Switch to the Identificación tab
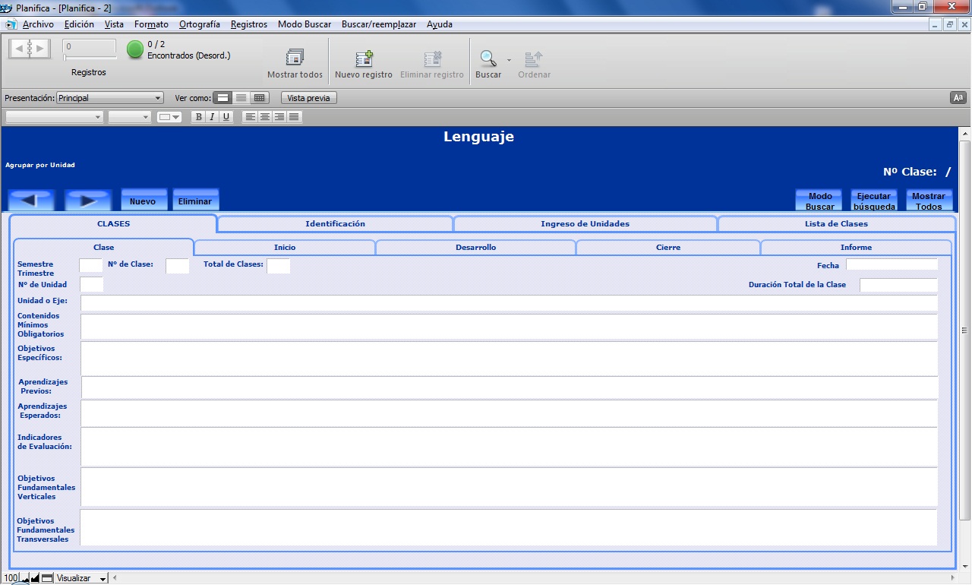This screenshot has width=972, height=585. pos(335,224)
